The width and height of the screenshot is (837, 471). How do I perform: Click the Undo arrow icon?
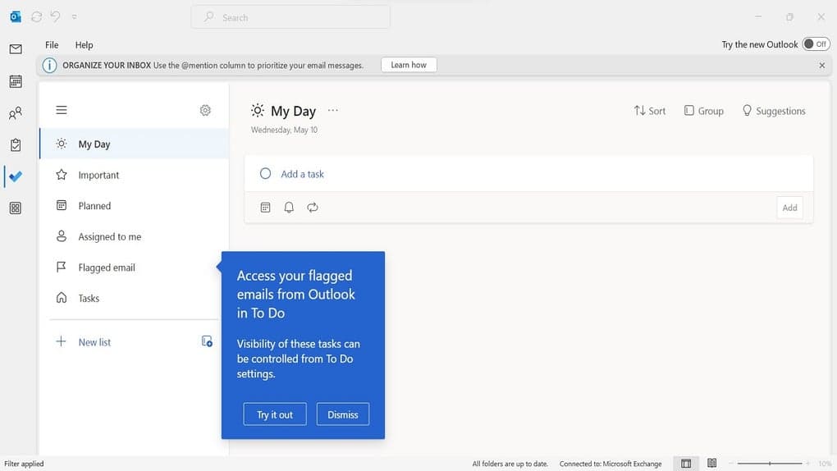pos(56,16)
